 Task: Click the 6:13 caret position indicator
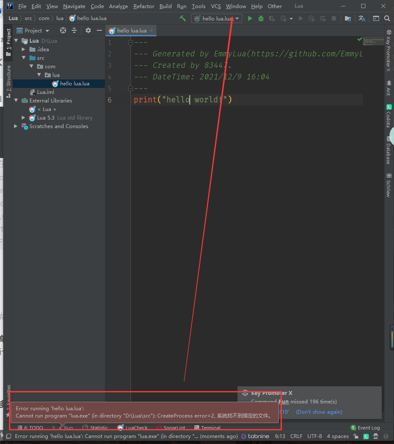click(x=280, y=436)
